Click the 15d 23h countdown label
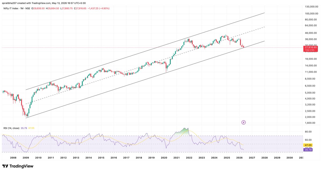 310,50
